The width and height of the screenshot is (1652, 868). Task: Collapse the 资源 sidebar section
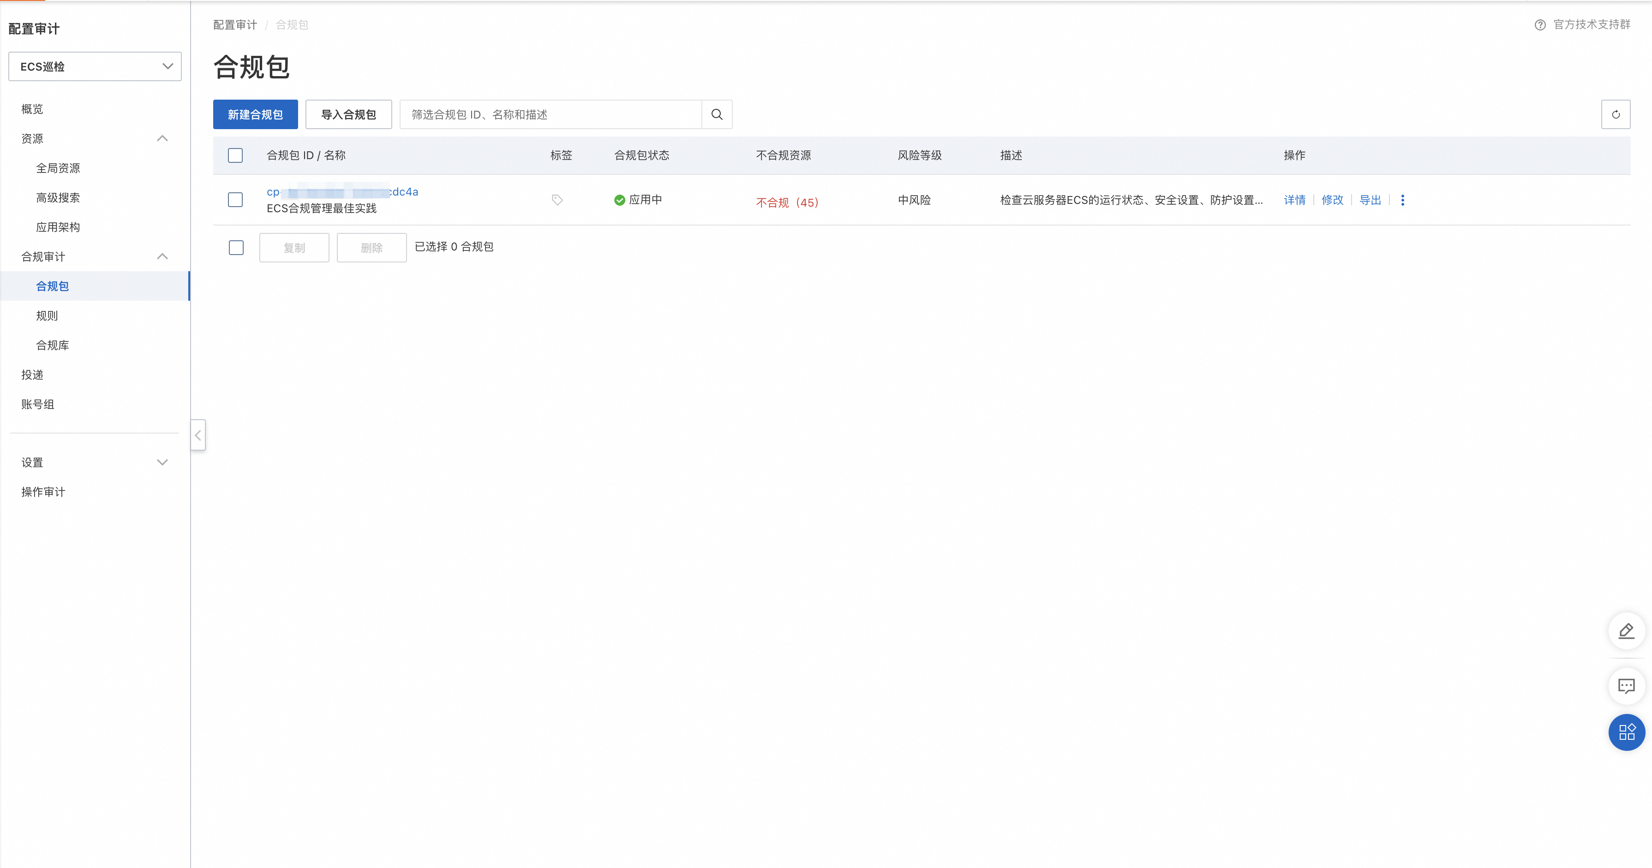[162, 138]
